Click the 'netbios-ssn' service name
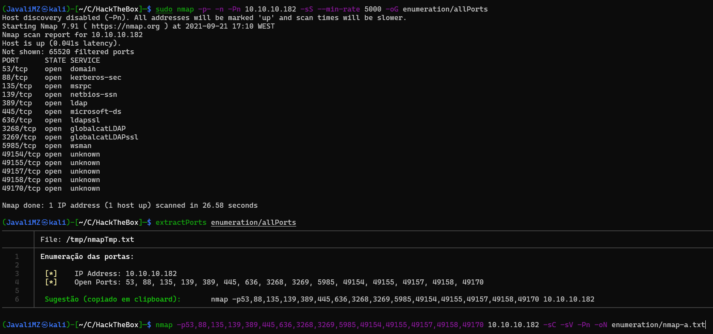The width and height of the screenshot is (713, 334). click(94, 95)
